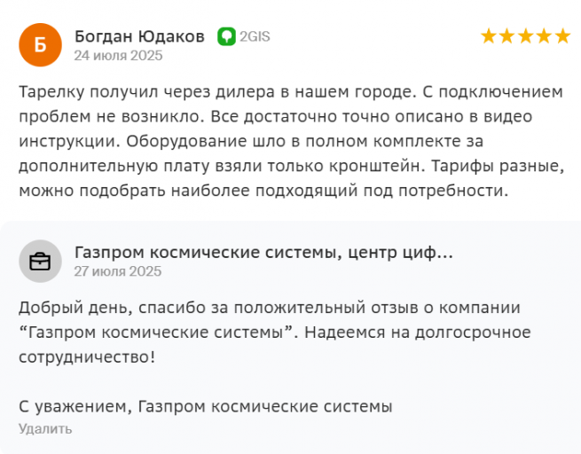
Task: Click the 2GIS source label text
Action: pyautogui.click(x=255, y=36)
